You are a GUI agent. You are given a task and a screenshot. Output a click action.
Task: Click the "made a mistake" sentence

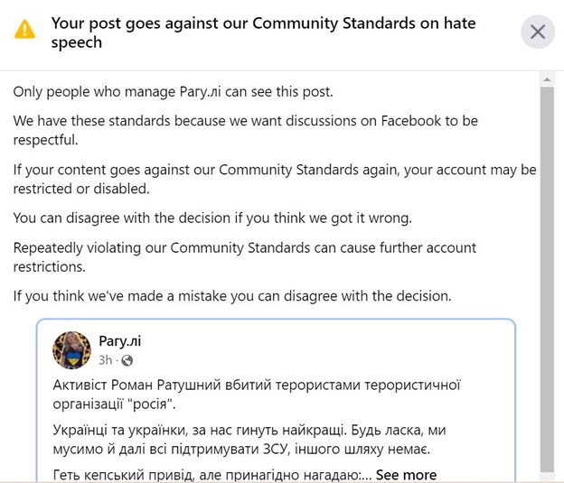tap(231, 295)
